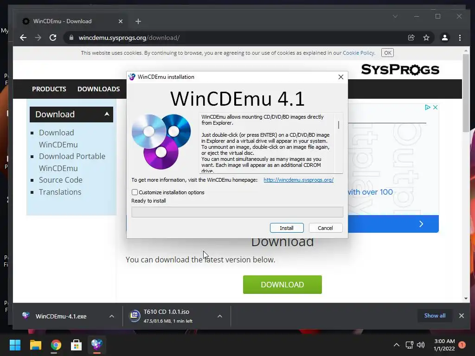Share this page via share icon
The height and width of the screenshot is (356, 475).
[411, 38]
